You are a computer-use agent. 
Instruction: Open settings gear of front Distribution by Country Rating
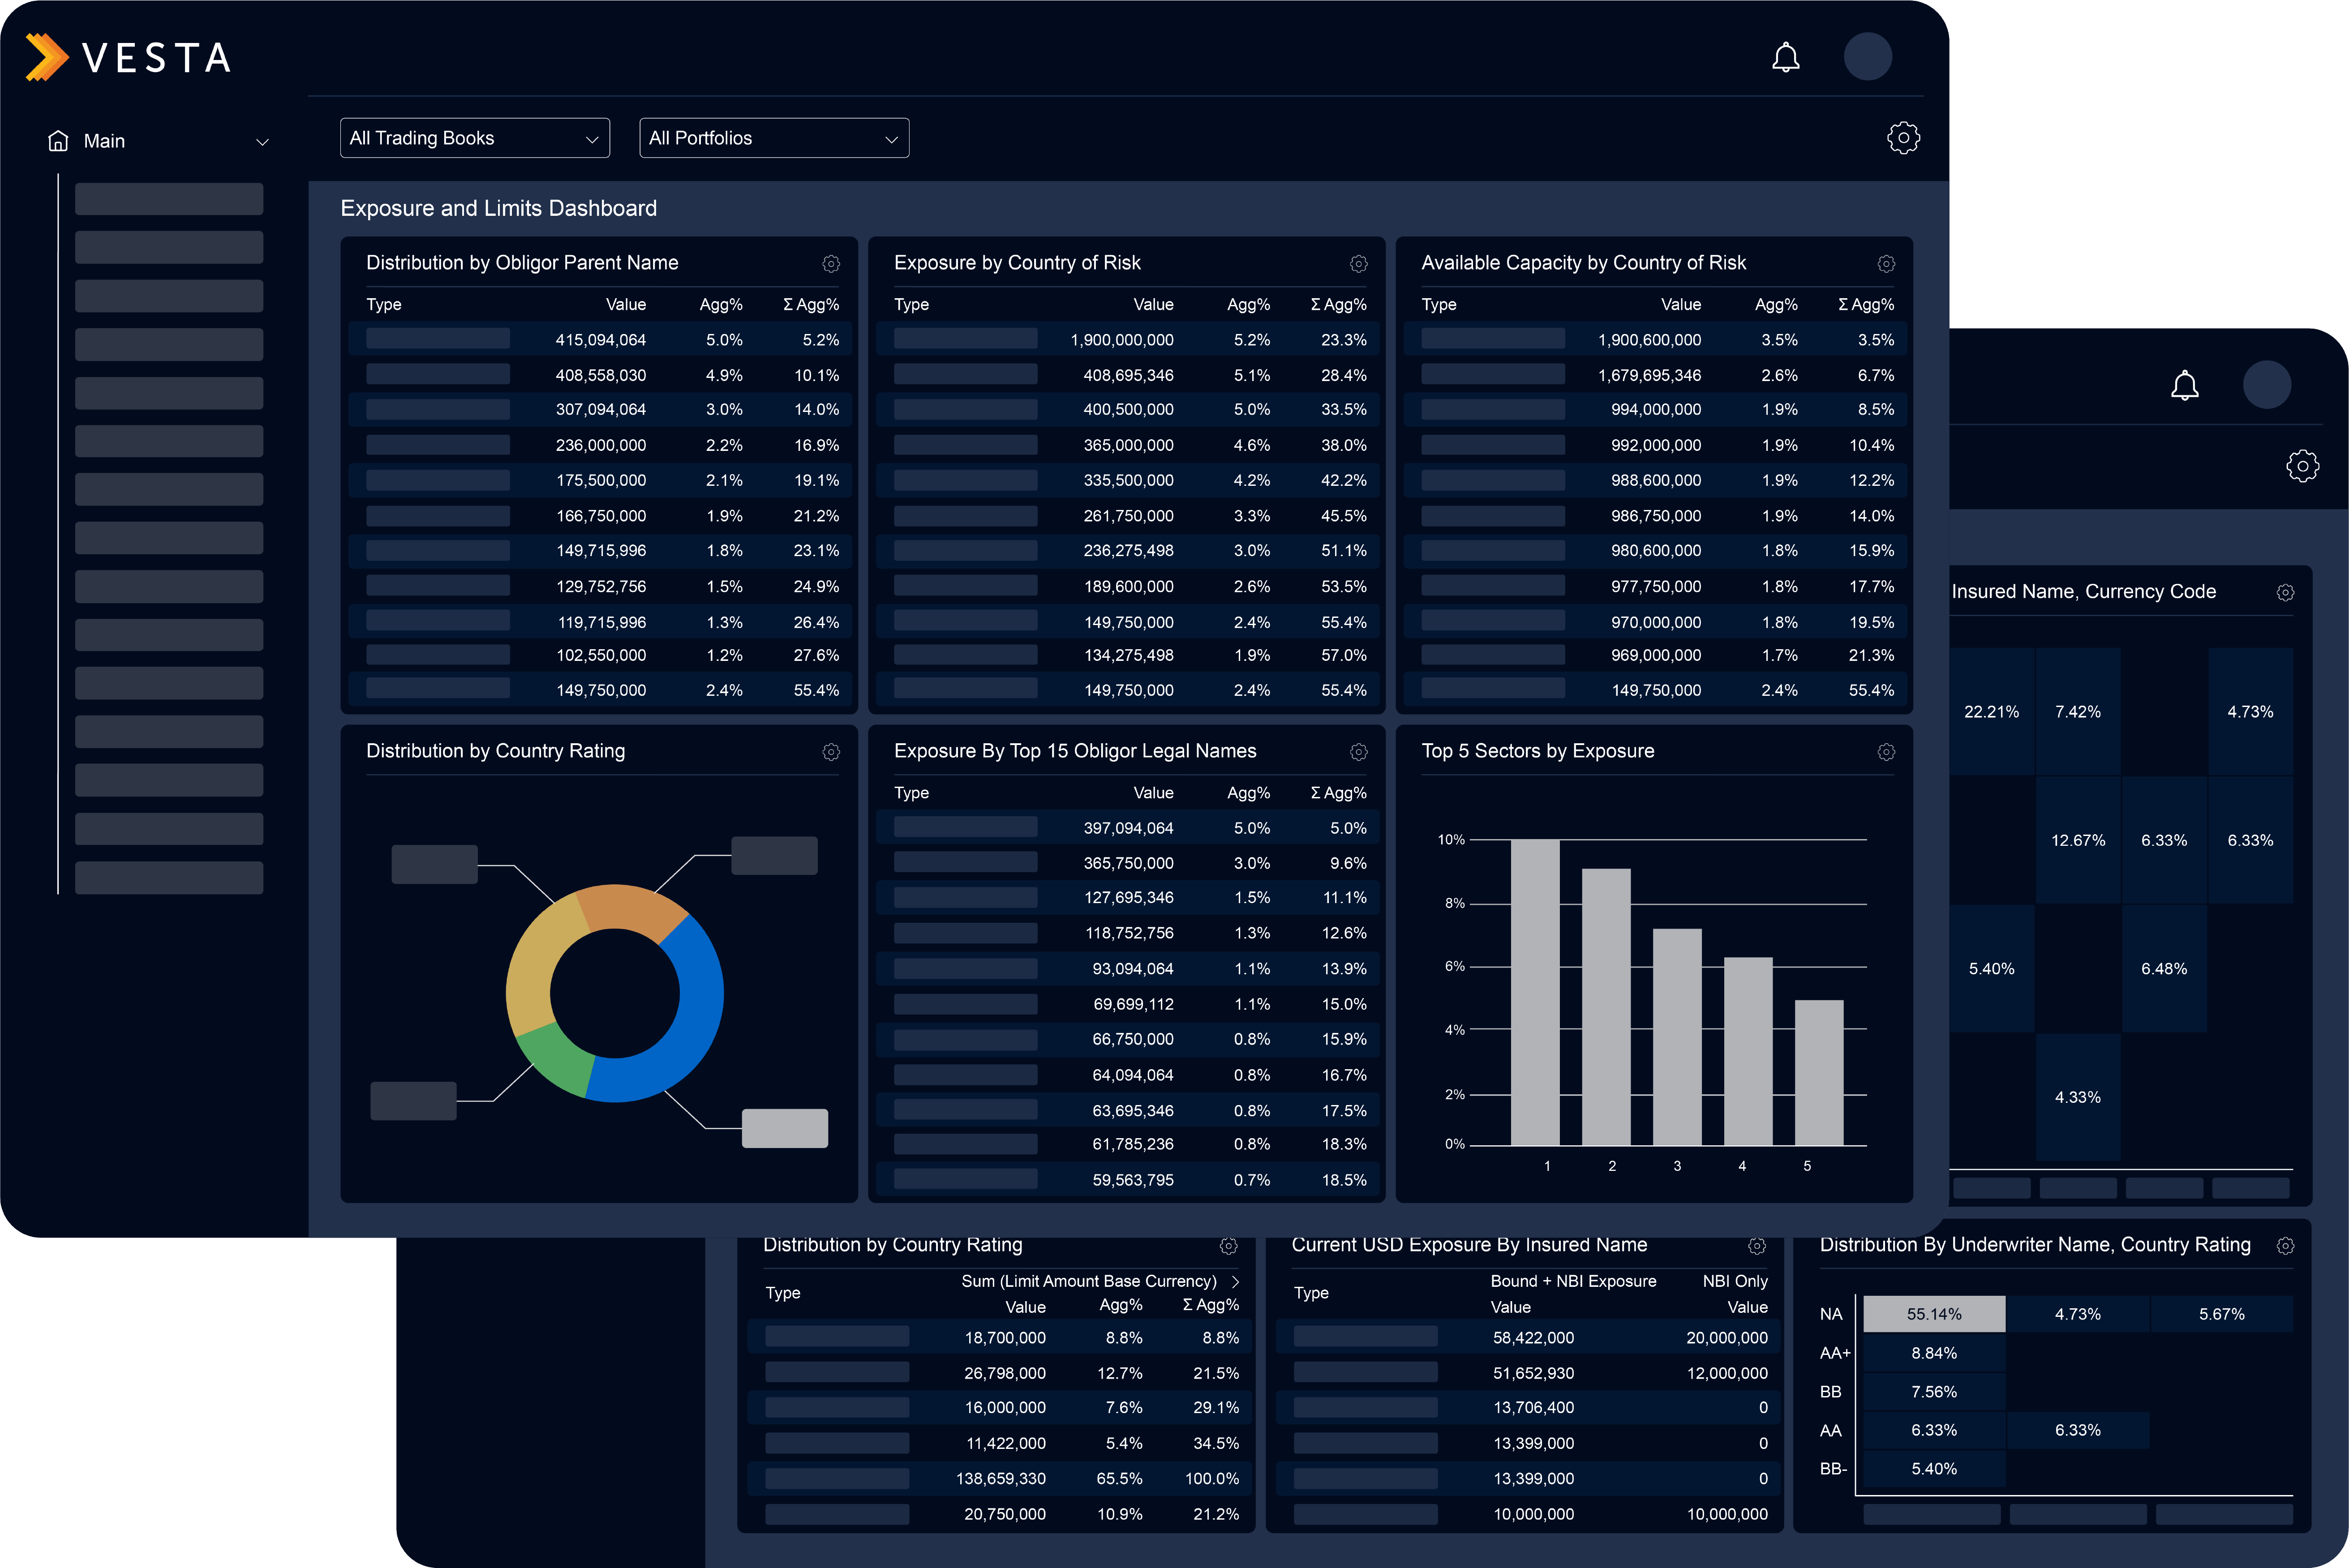click(x=831, y=752)
